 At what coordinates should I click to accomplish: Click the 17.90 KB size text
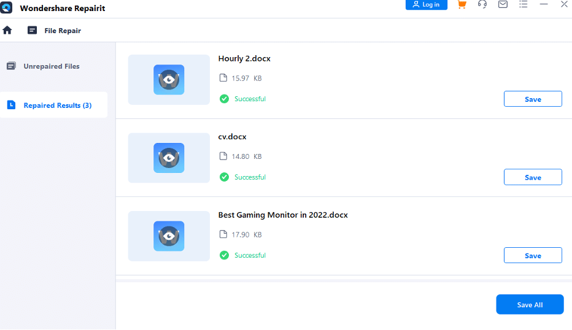pyautogui.click(x=247, y=234)
